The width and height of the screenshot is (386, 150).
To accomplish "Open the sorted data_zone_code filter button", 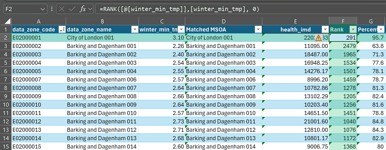I will 62,29.
